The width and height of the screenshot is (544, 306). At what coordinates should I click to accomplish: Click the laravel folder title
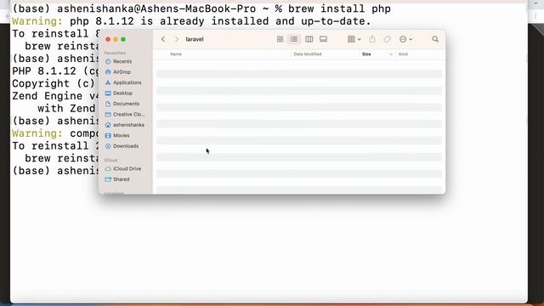point(195,39)
